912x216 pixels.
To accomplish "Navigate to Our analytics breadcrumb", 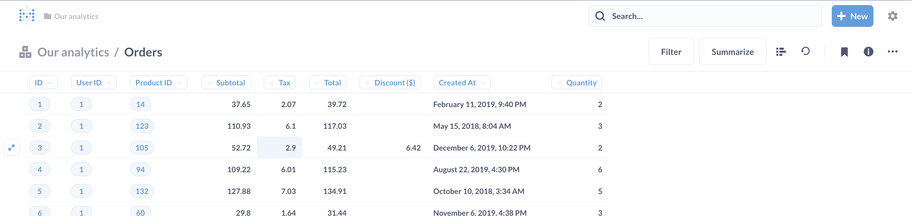I will coord(73,52).
